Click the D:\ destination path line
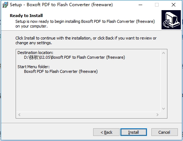 tap(75, 57)
